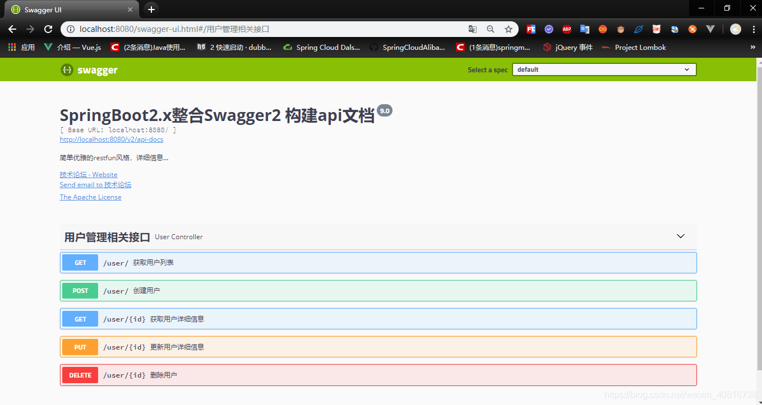This screenshot has height=405, width=762.
Task: Click the 简单优雅的restfun风格 description text
Action: tap(114, 158)
